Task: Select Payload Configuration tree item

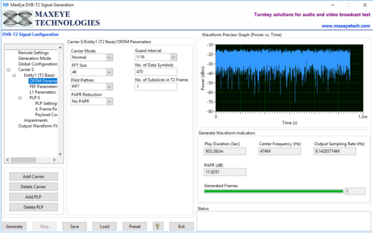Action: click(x=46, y=115)
